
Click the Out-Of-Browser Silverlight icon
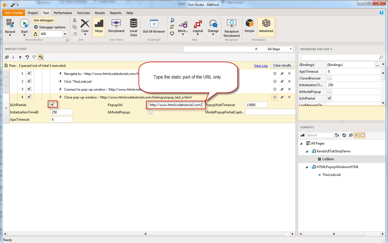(x=154, y=24)
